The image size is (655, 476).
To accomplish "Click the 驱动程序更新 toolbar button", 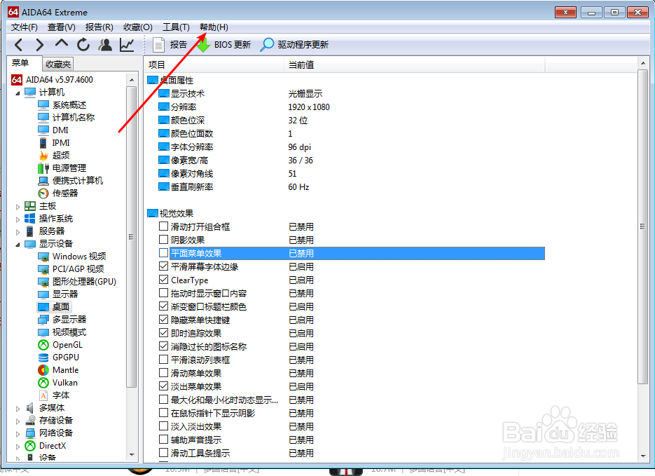I will point(294,45).
